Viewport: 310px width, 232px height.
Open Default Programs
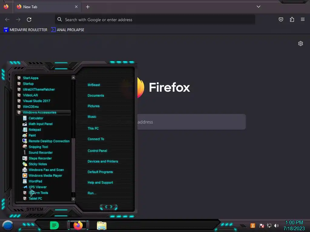pyautogui.click(x=100, y=172)
